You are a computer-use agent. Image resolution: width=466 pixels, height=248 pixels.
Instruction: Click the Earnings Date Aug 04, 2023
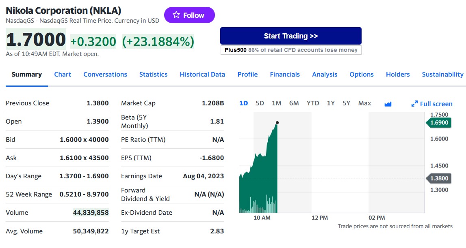pyautogui.click(x=204, y=176)
